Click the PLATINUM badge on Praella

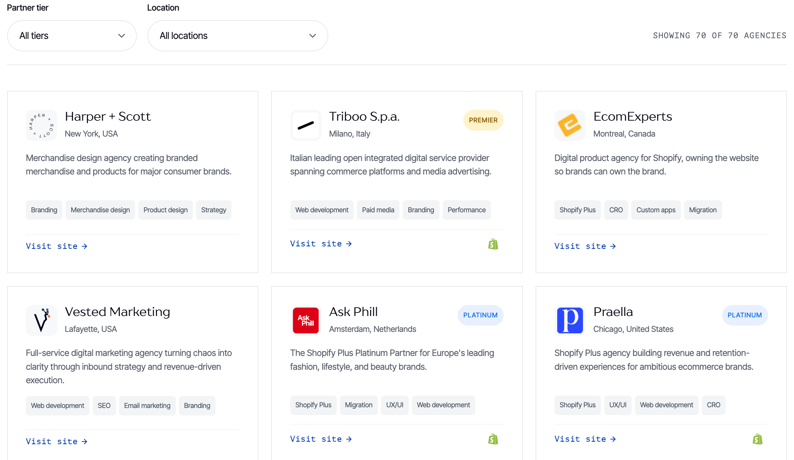tap(745, 315)
